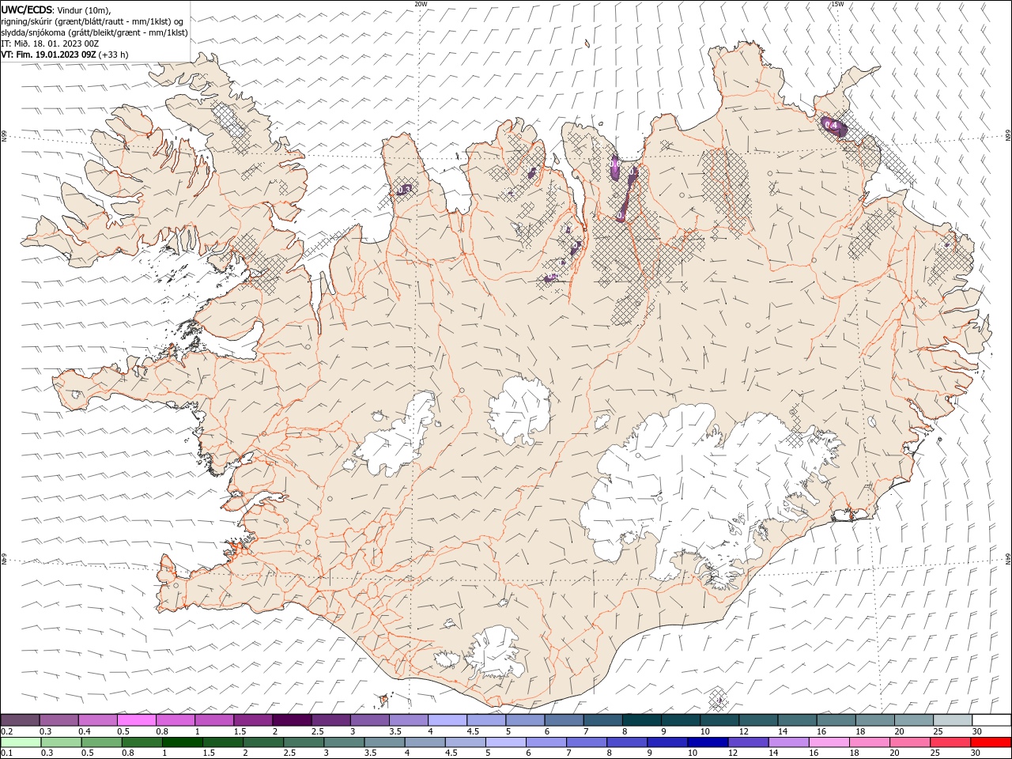Click the Hofsjökull glacier in central Iceland

point(519,411)
